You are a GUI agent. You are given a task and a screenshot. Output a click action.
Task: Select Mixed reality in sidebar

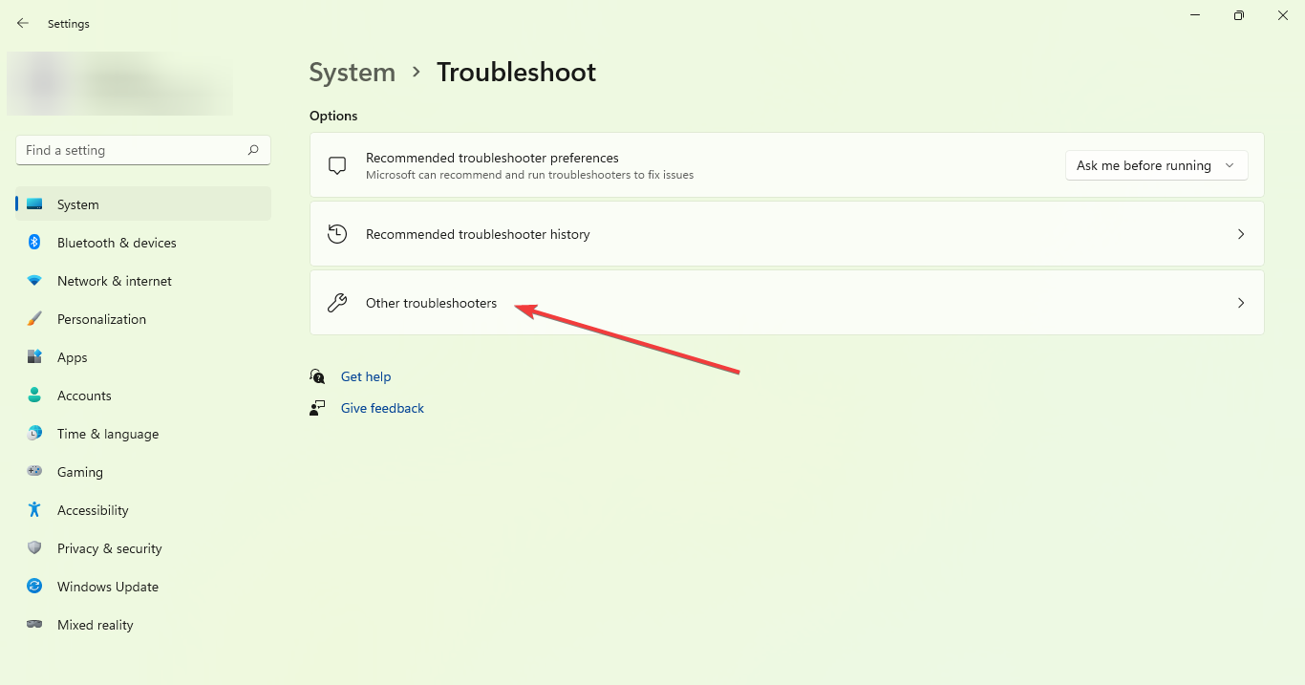point(95,625)
